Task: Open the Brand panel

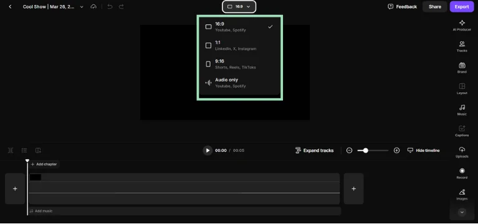Action: coord(462,68)
